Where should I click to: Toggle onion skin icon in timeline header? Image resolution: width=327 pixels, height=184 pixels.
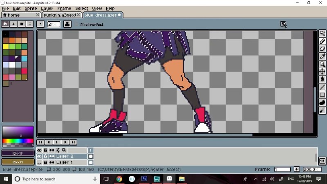pos(64,150)
